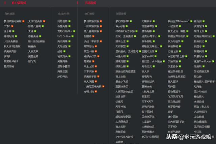Open the 星际争霸II game link
Screen dimensions: 216x144
pos(64,66)
